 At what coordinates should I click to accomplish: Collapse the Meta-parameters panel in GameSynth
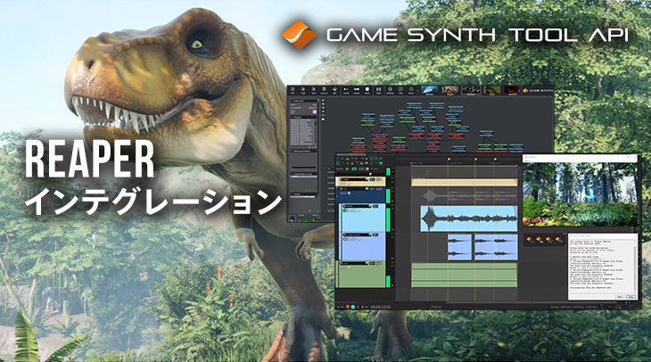[x=292, y=151]
